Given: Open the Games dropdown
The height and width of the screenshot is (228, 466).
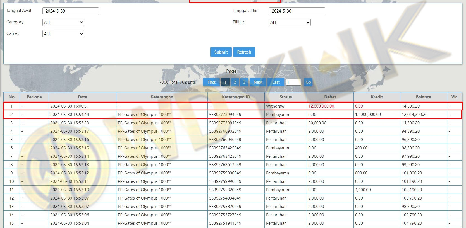Looking at the screenshot, I should pos(63,34).
